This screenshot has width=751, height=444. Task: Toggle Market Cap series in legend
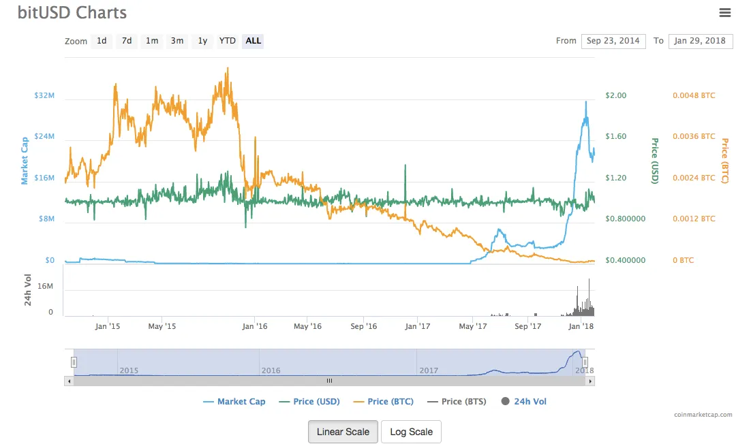[x=234, y=401]
